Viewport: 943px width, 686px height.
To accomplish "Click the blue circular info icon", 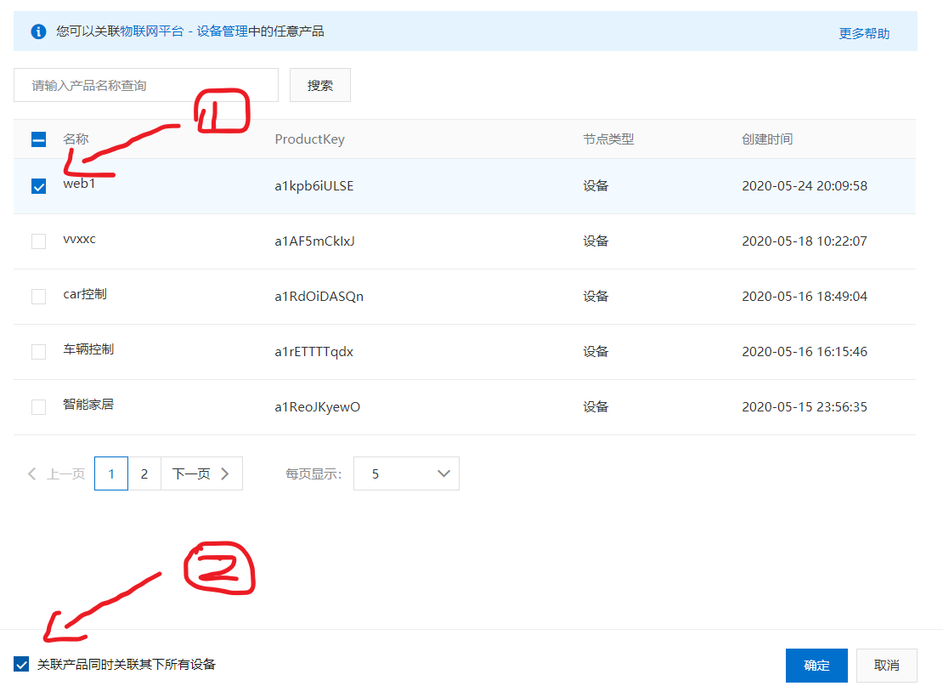I will [x=37, y=31].
